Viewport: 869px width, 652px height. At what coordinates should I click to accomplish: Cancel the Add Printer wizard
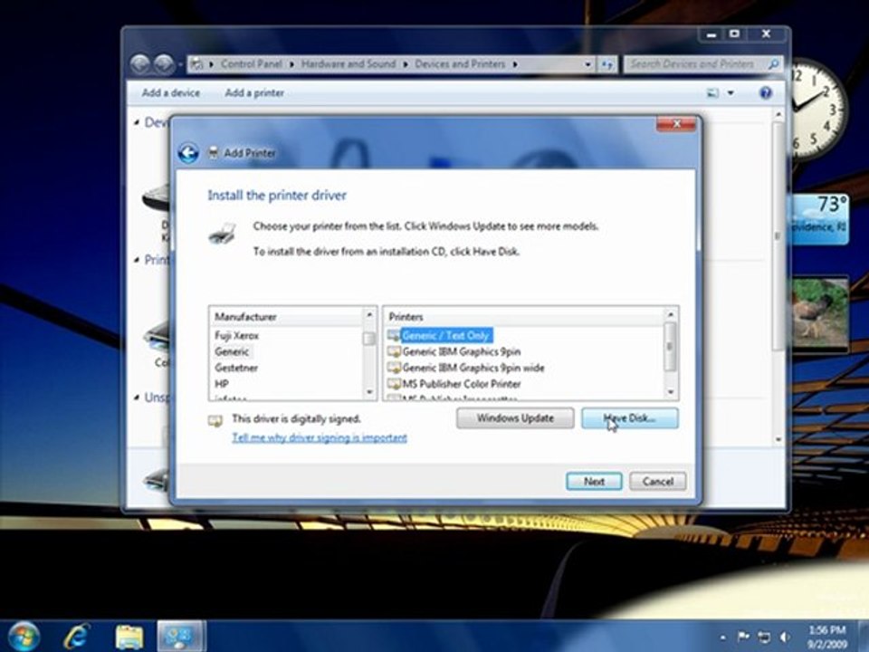(x=658, y=481)
